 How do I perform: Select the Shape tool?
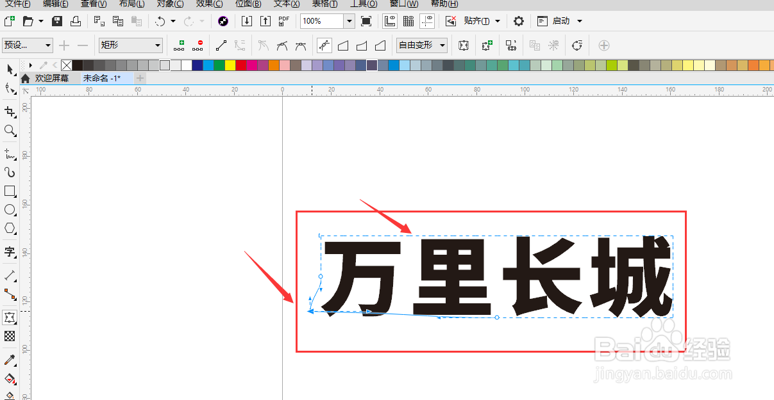[10, 89]
